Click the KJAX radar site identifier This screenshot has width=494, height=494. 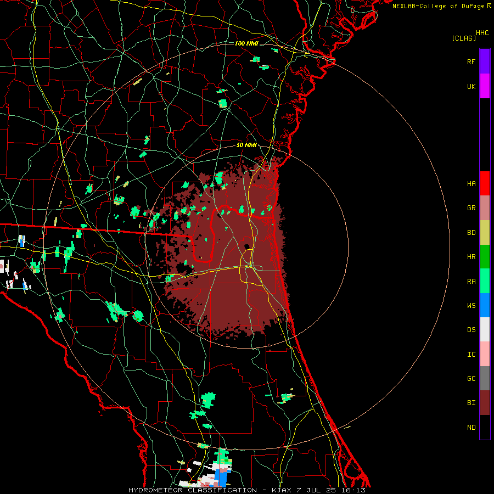282,490
